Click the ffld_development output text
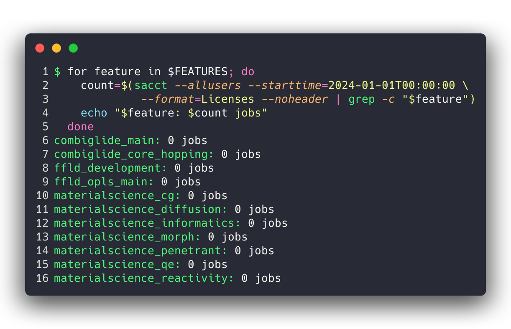Image resolution: width=511 pixels, height=329 pixels. tap(107, 168)
